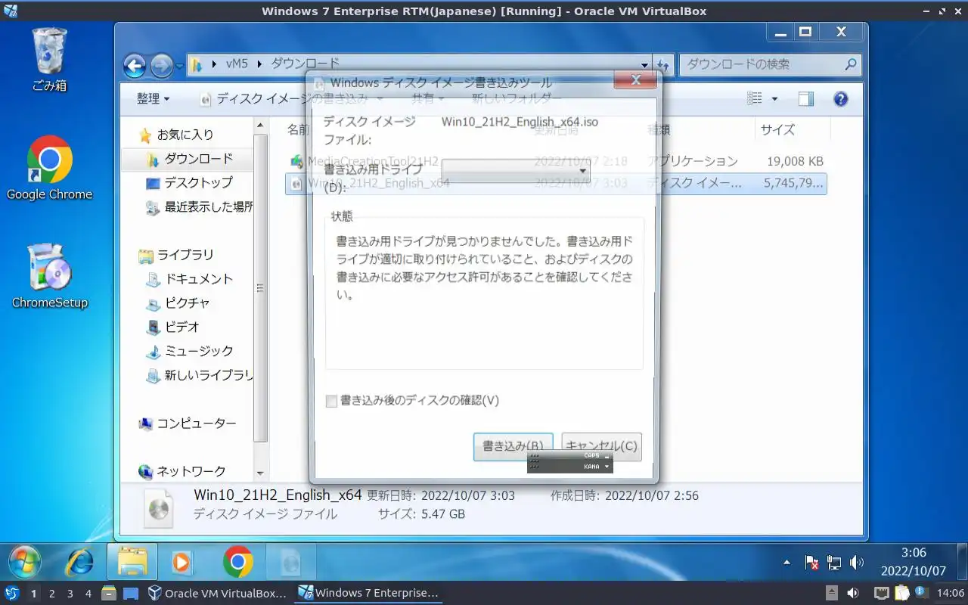
Task: Open Chrome from the Windows 7 taskbar
Action: pos(237,562)
